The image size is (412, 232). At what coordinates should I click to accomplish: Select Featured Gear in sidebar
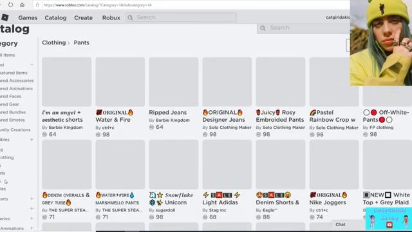click(x=10, y=104)
